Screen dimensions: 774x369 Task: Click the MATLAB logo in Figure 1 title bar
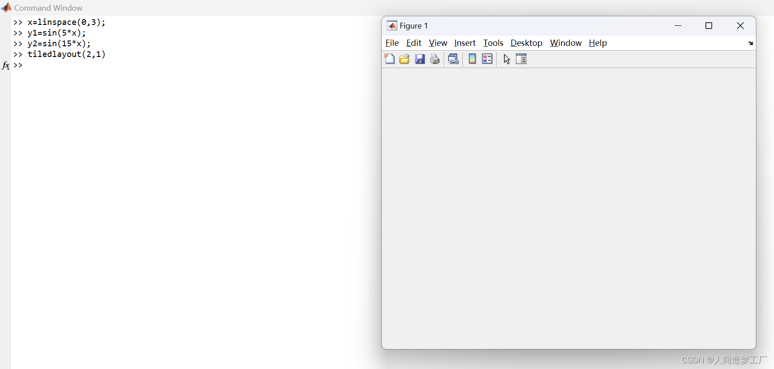point(392,26)
